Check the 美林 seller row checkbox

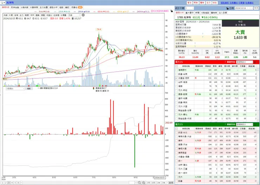click(x=176, y=141)
